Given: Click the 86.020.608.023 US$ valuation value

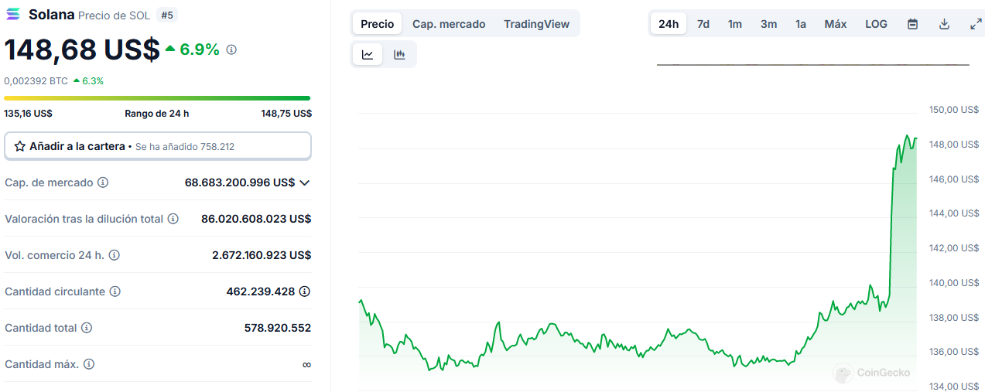Looking at the screenshot, I should (x=256, y=219).
